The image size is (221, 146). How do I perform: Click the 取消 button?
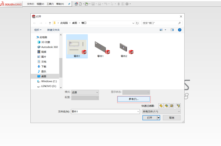tap(172, 118)
